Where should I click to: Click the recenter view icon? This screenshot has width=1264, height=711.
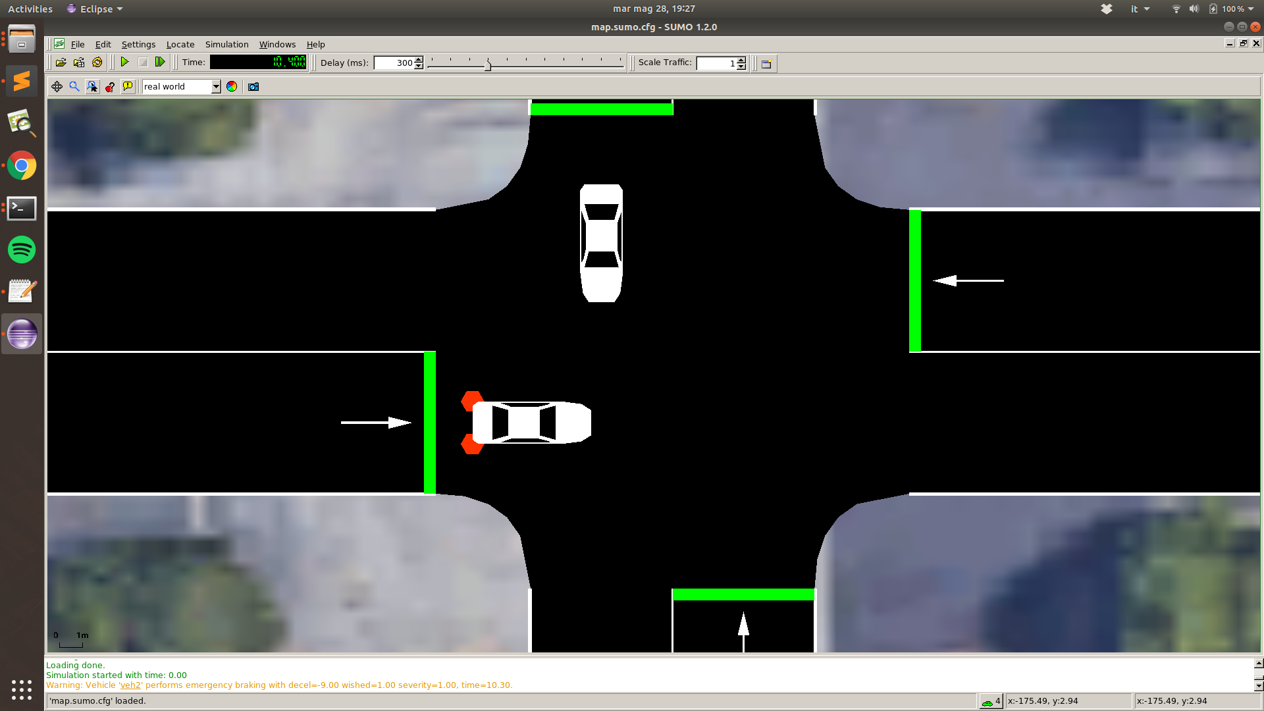pos(57,87)
